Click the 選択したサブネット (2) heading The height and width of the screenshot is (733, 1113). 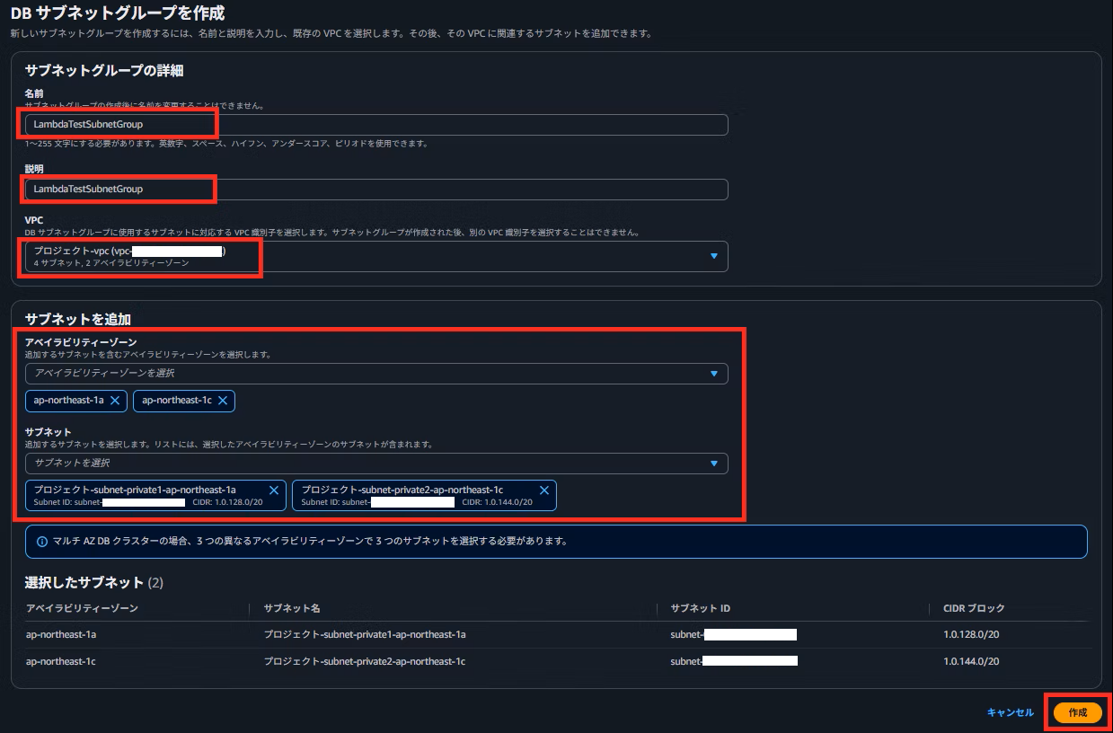pos(94,583)
